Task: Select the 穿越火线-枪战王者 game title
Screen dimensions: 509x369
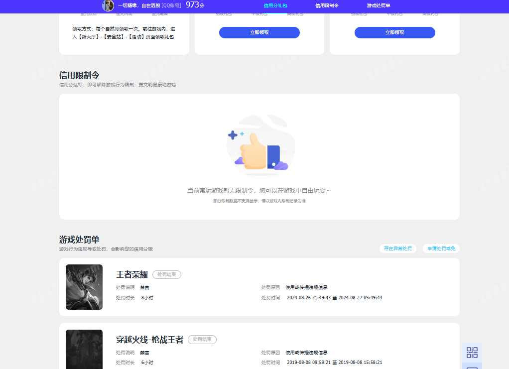Action: 149,340
